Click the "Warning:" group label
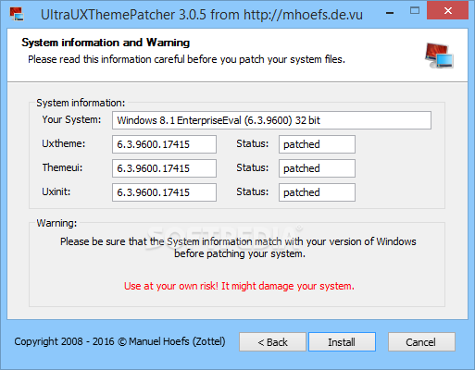Screen dimensions: 475x370 point(56,223)
